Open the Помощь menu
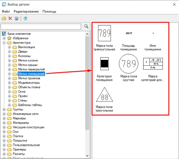Viewport: 179px width, 159px height. click(49, 12)
